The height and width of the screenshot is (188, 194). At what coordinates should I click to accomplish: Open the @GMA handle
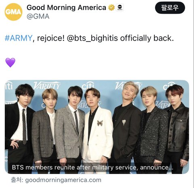38,17
